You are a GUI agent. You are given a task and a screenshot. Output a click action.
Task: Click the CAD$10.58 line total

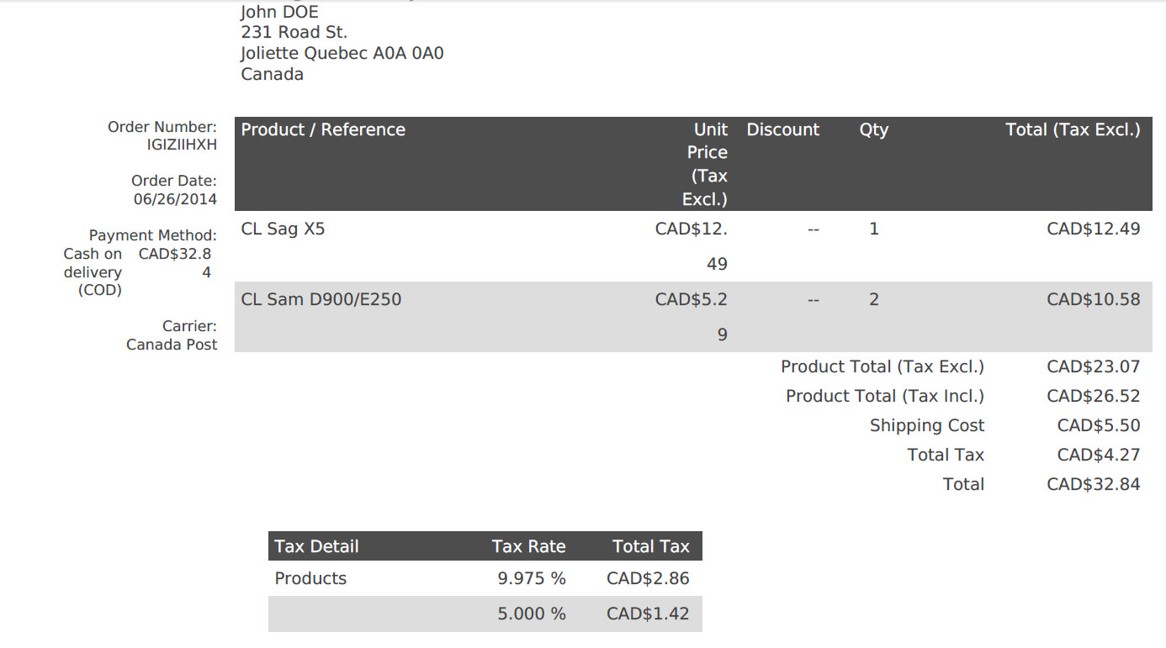point(1094,299)
